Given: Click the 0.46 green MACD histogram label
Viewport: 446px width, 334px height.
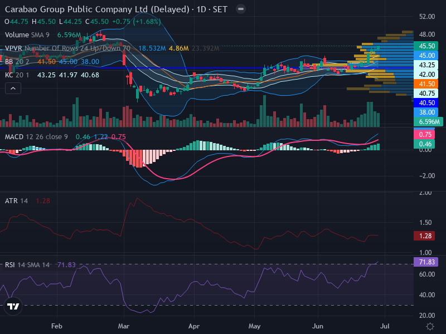Looking at the screenshot, I should click(425, 144).
